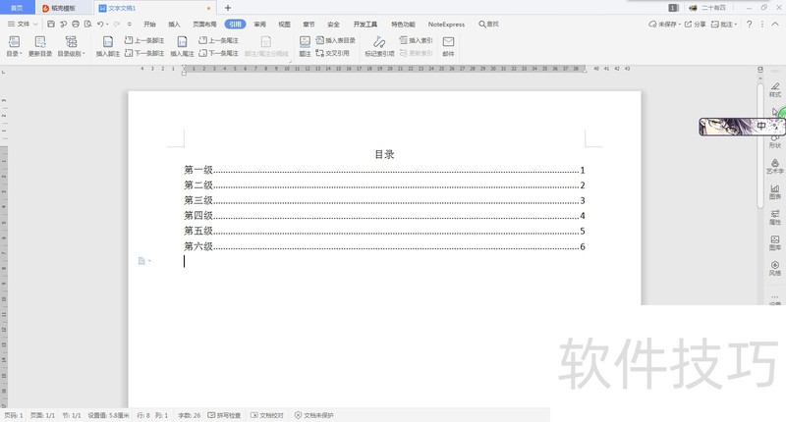Open the 风格 style side panel
The width and height of the screenshot is (786, 422).
coord(775,268)
